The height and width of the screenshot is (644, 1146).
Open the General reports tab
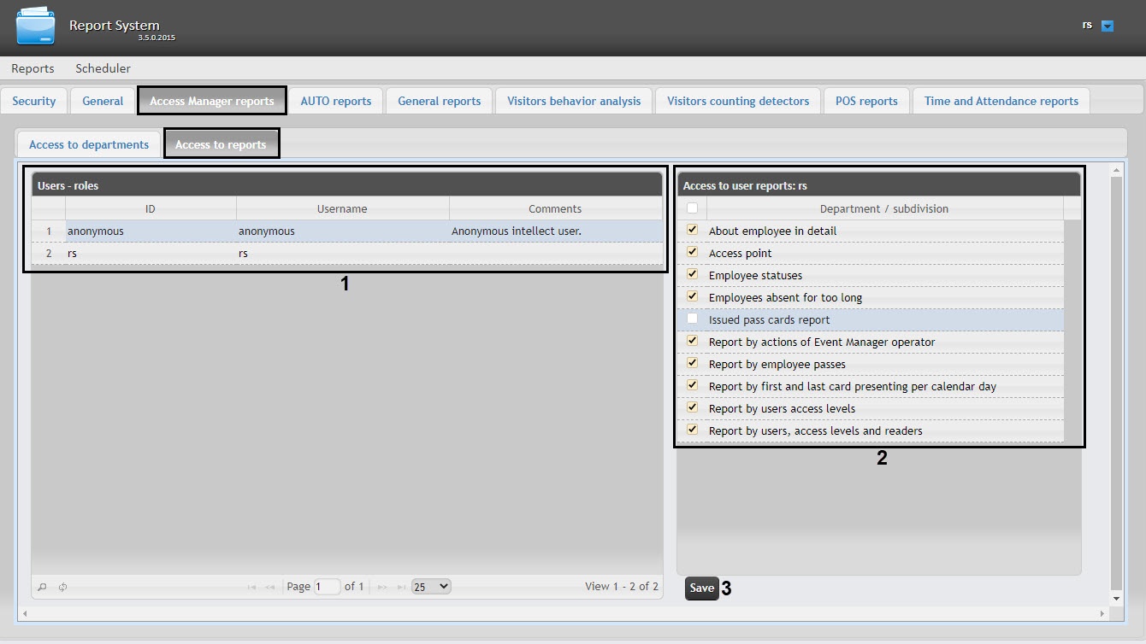pyautogui.click(x=440, y=101)
